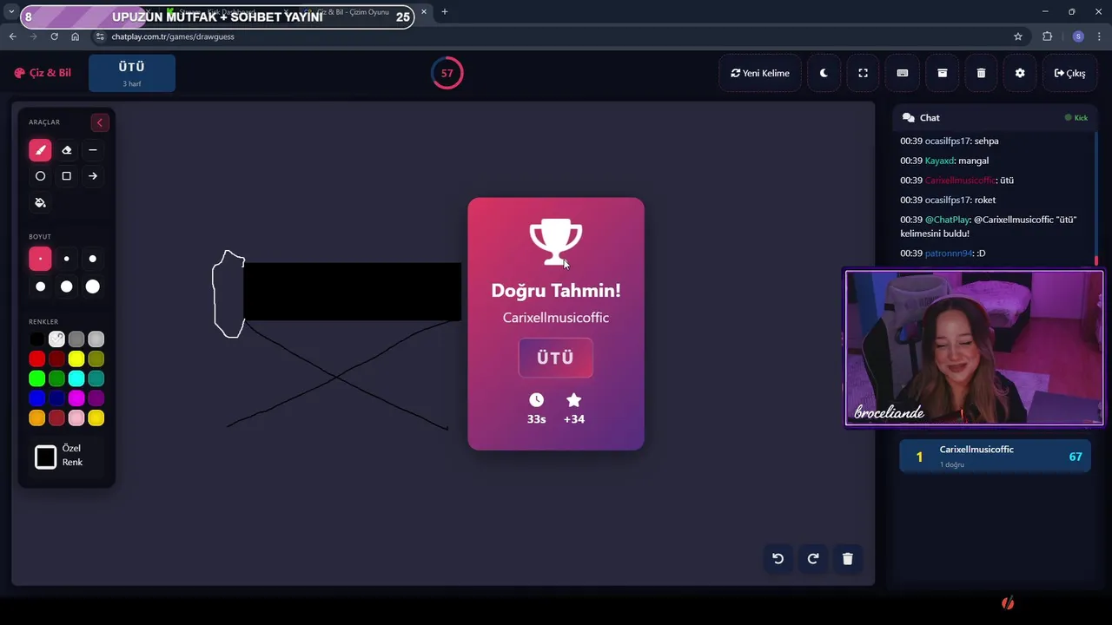Image resolution: width=1112 pixels, height=625 pixels.
Task: Redo the drawing stroke
Action: pos(813,559)
